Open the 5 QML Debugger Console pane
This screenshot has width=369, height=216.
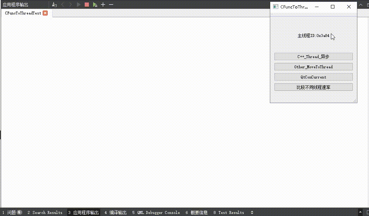[x=156, y=212]
